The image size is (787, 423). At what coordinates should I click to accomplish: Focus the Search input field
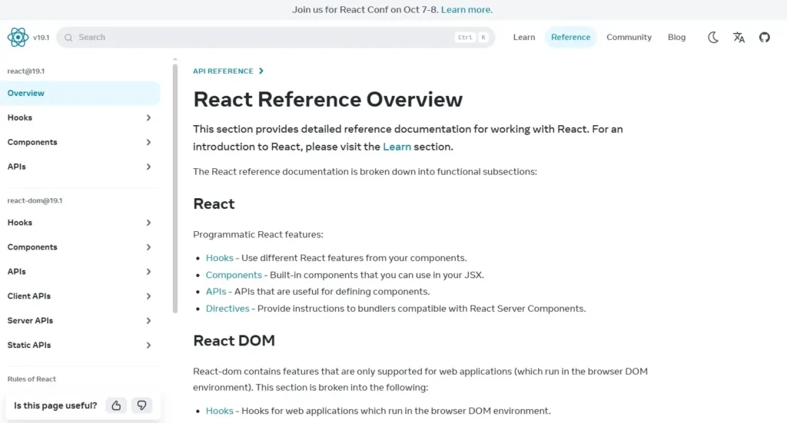[x=261, y=37]
